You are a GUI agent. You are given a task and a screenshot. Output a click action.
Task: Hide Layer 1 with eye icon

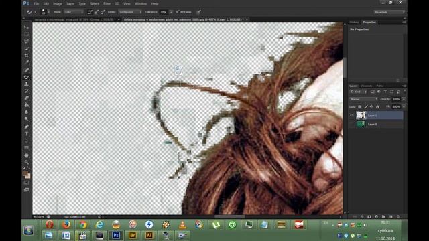tap(352, 116)
